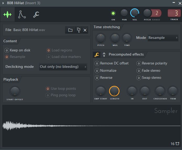Viewport: 182px width, 150px height.
Task: Switch to envelope/instrument settings tab
Action: pos(22,15)
